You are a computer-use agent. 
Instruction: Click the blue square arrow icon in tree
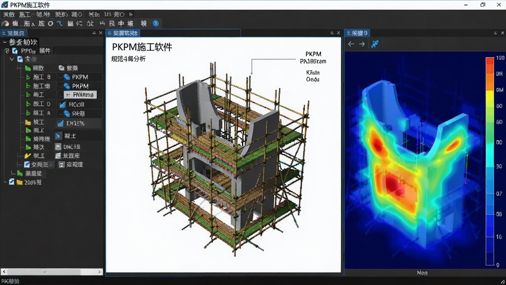(58, 136)
